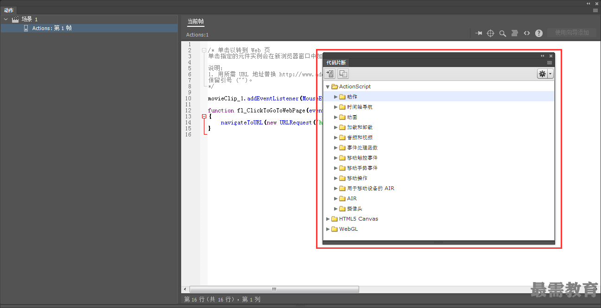Click the format code icon
The width and height of the screenshot is (601, 308).
[515, 33]
